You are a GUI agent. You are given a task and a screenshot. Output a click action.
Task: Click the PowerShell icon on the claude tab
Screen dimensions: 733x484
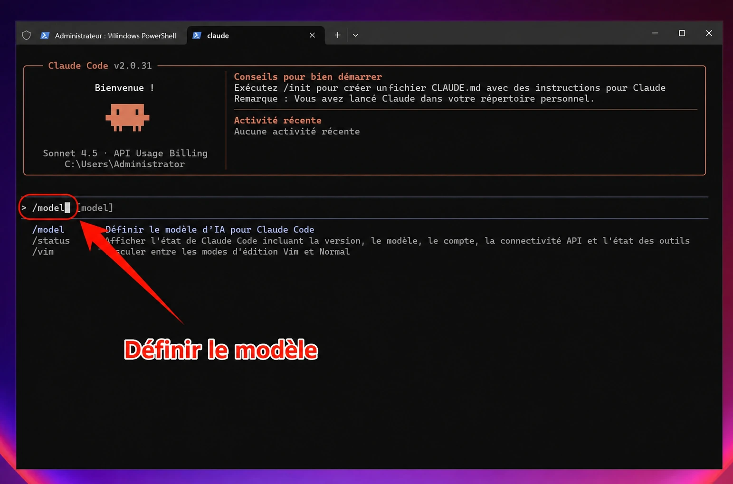pos(197,35)
